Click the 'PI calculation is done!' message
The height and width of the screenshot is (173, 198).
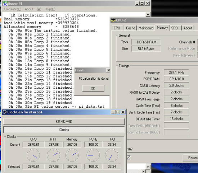[94, 79]
